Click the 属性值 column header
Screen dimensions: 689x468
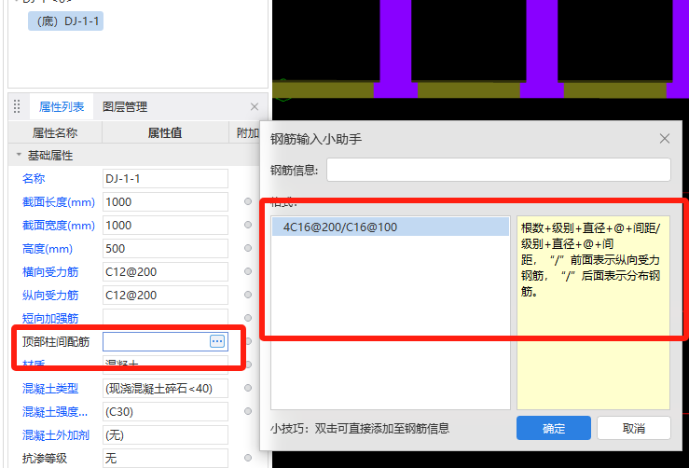(x=165, y=132)
